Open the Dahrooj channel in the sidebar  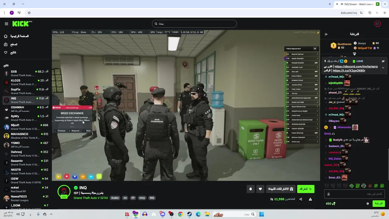26,154
